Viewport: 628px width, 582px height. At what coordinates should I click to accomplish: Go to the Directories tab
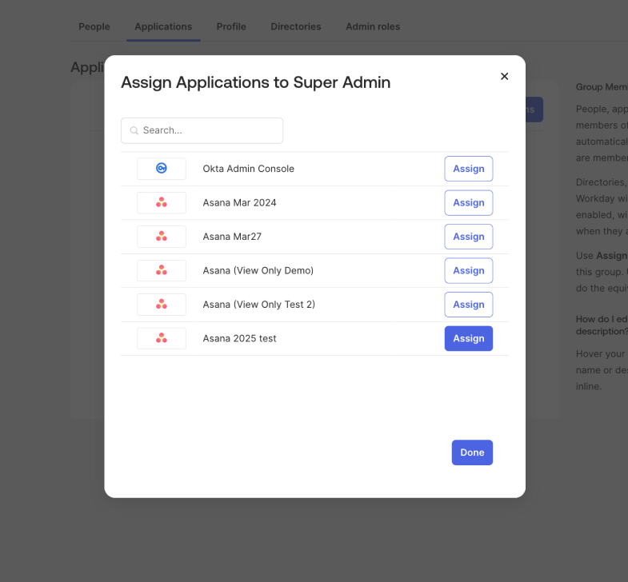coord(296,26)
